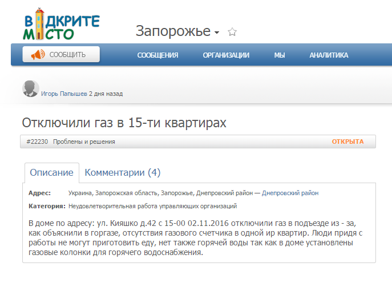Open the Проблемы и решения link
The height and width of the screenshot is (303, 392).
tap(84, 142)
